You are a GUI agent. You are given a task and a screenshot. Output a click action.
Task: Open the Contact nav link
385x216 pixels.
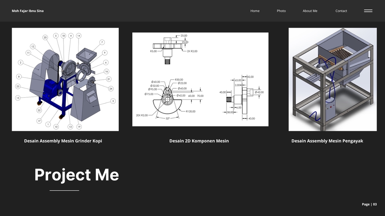(341, 11)
